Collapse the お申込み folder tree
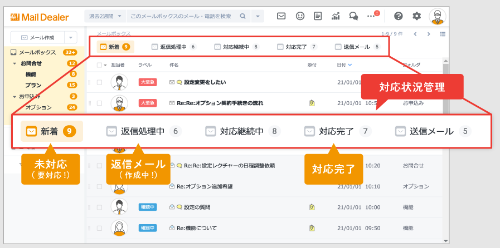This screenshot has height=248, width=500. (x=14, y=97)
